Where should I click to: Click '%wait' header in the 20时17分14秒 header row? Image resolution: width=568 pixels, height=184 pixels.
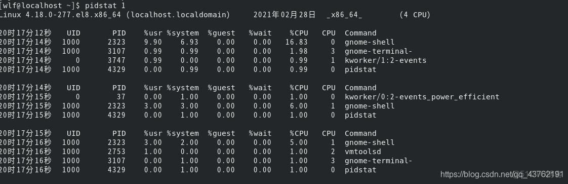(260, 88)
